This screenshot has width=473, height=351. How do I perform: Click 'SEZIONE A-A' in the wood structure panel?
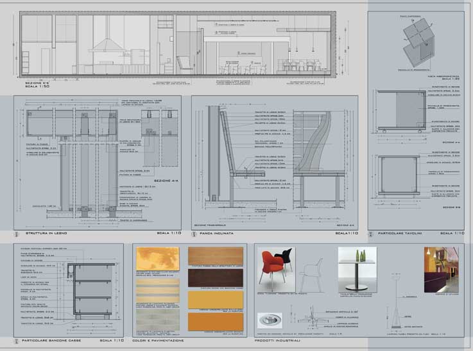coord(166,181)
